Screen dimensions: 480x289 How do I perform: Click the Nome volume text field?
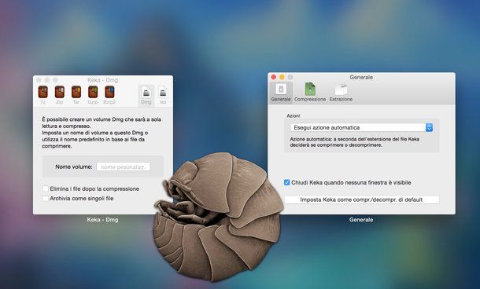(x=124, y=166)
